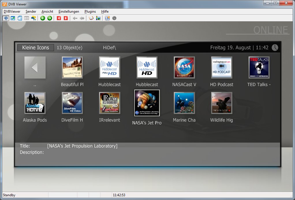
Task: Open the Einstellungen menu
Action: pos(69,12)
